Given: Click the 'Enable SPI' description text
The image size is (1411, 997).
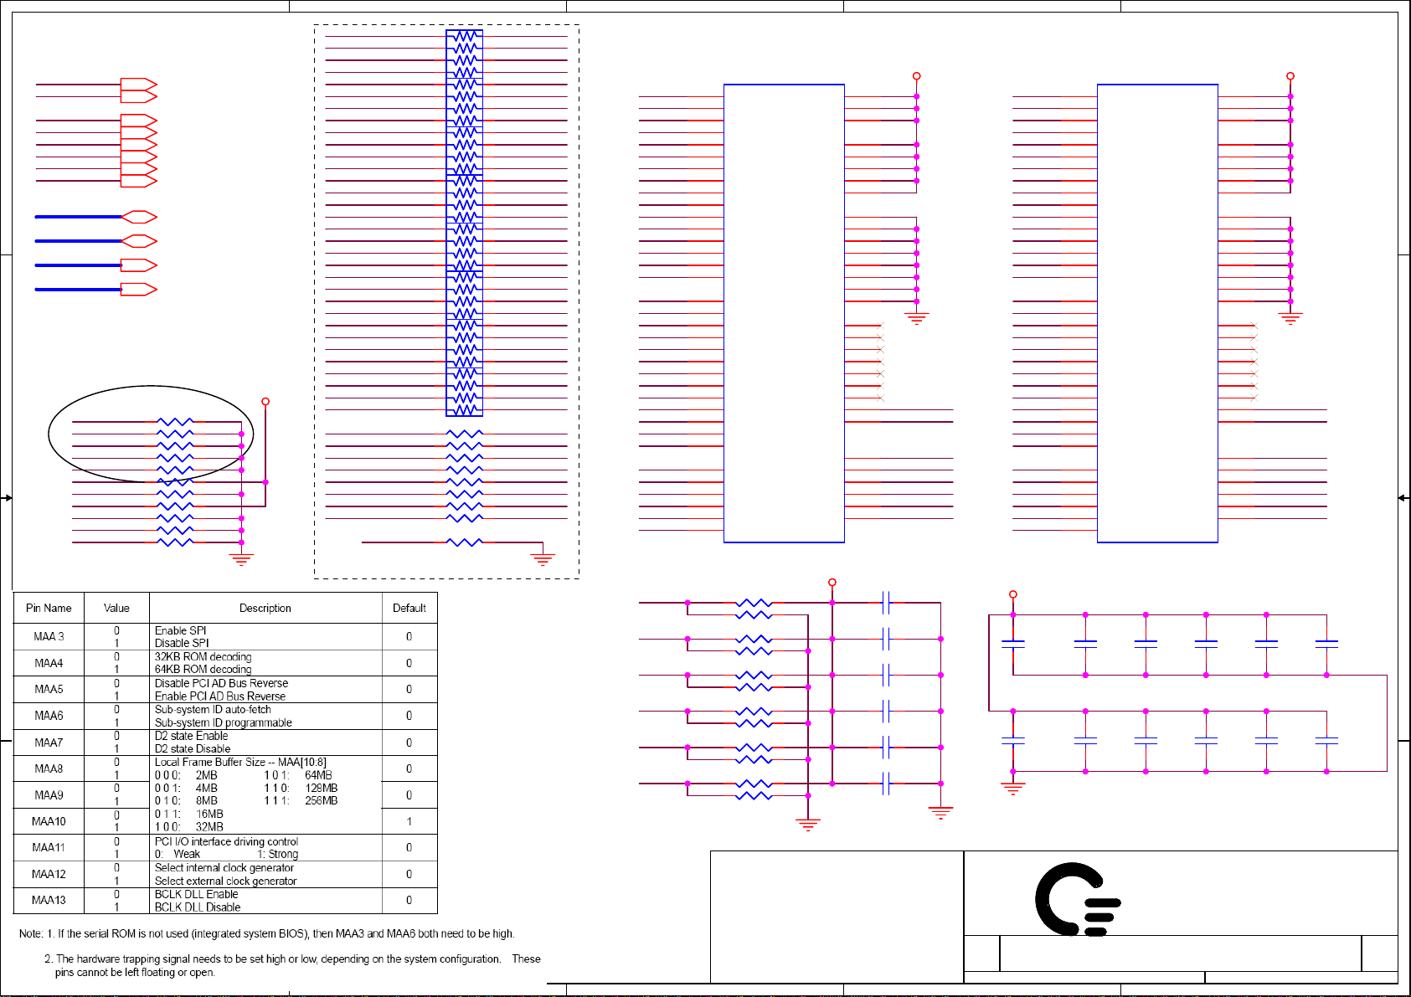Looking at the screenshot, I should click(180, 631).
